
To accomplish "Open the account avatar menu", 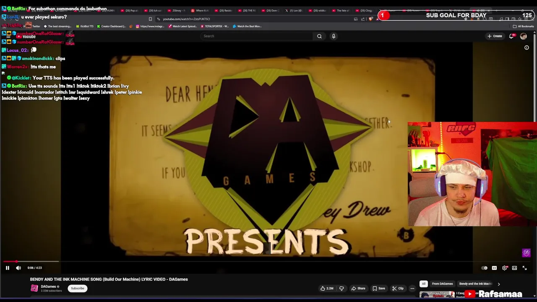I will [x=523, y=36].
